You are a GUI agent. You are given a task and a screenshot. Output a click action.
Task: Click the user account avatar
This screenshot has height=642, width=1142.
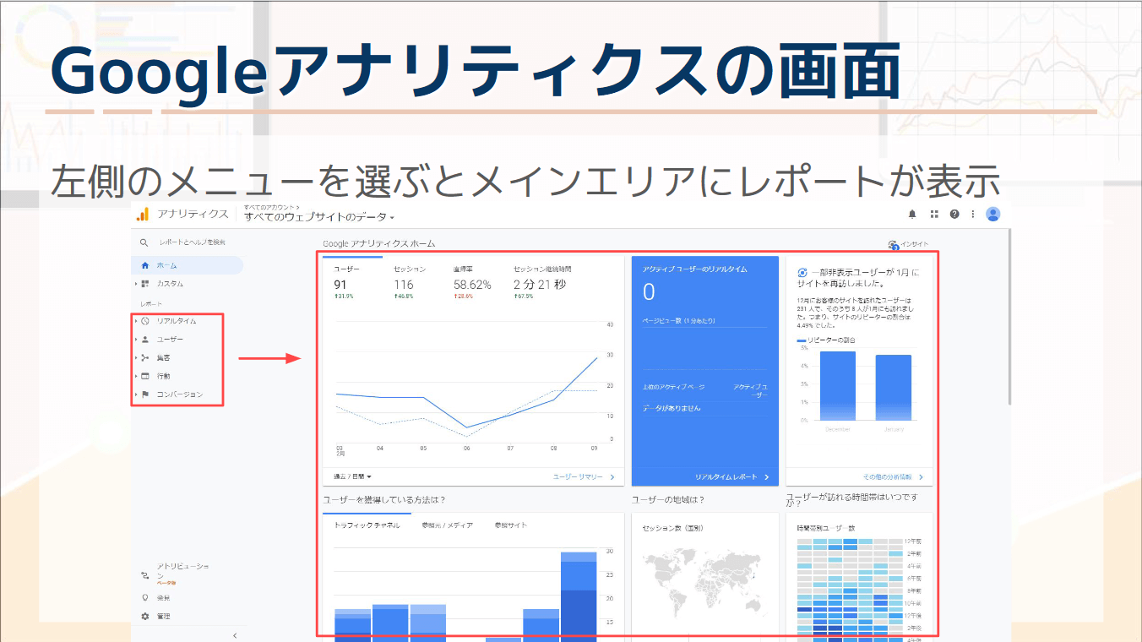coord(993,214)
